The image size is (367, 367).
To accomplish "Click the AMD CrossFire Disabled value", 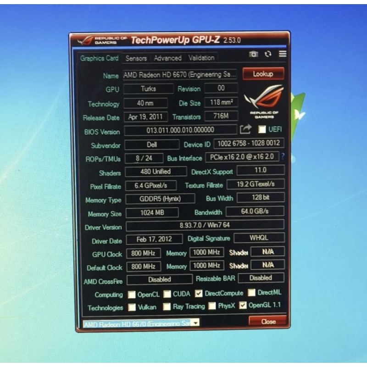I will [x=160, y=280].
